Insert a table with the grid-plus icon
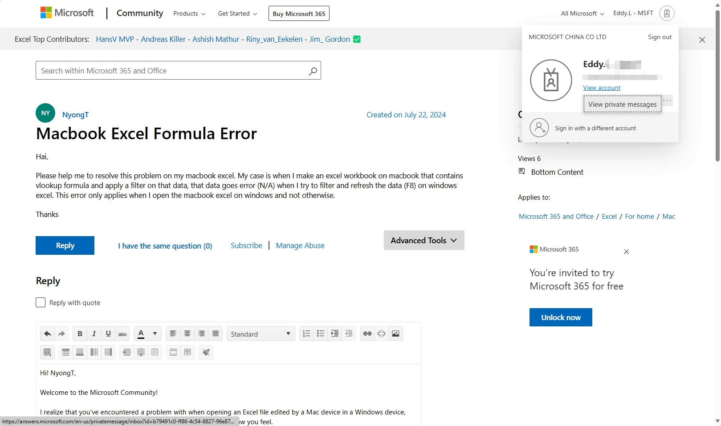Viewport: 721px width, 426px height. point(47,352)
